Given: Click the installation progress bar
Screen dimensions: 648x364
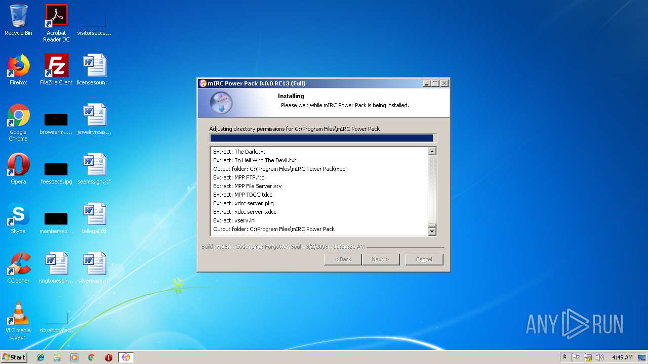Looking at the screenshot, I should pyautogui.click(x=323, y=138).
